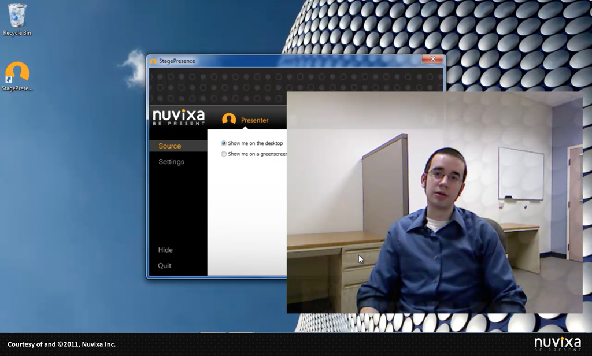Click the StagePresence desktop shortcut icon
592x356 pixels.
(17, 74)
